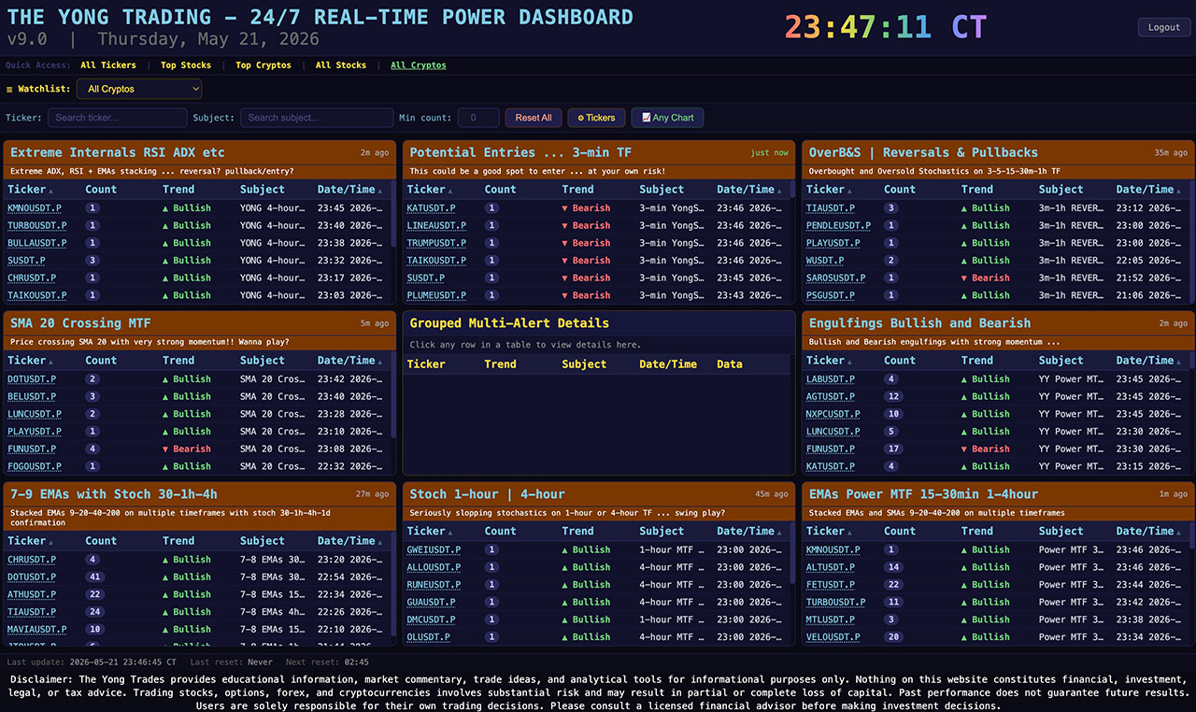This screenshot has width=1196, height=712.
Task: Open the All Tickers quick access link
Action: click(108, 65)
